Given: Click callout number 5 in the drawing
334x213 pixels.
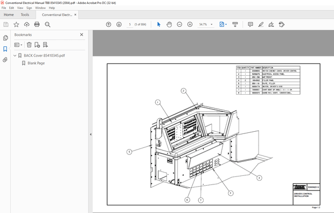Looking at the screenshot, I should pyautogui.click(x=129, y=152).
